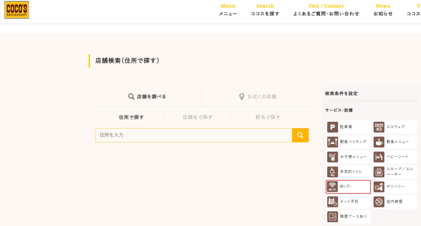
Task: Toggle the お子様メニュー kids drink icon
Action: 332,157
